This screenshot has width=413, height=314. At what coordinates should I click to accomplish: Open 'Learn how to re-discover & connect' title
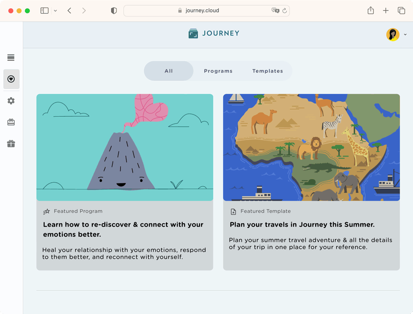click(123, 229)
